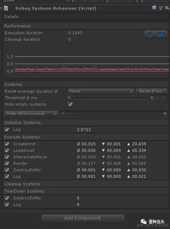Image resolution: width=170 pixels, height=229 pixels.
Task: Click the Execute Systems header
Action: [x=86, y=137]
